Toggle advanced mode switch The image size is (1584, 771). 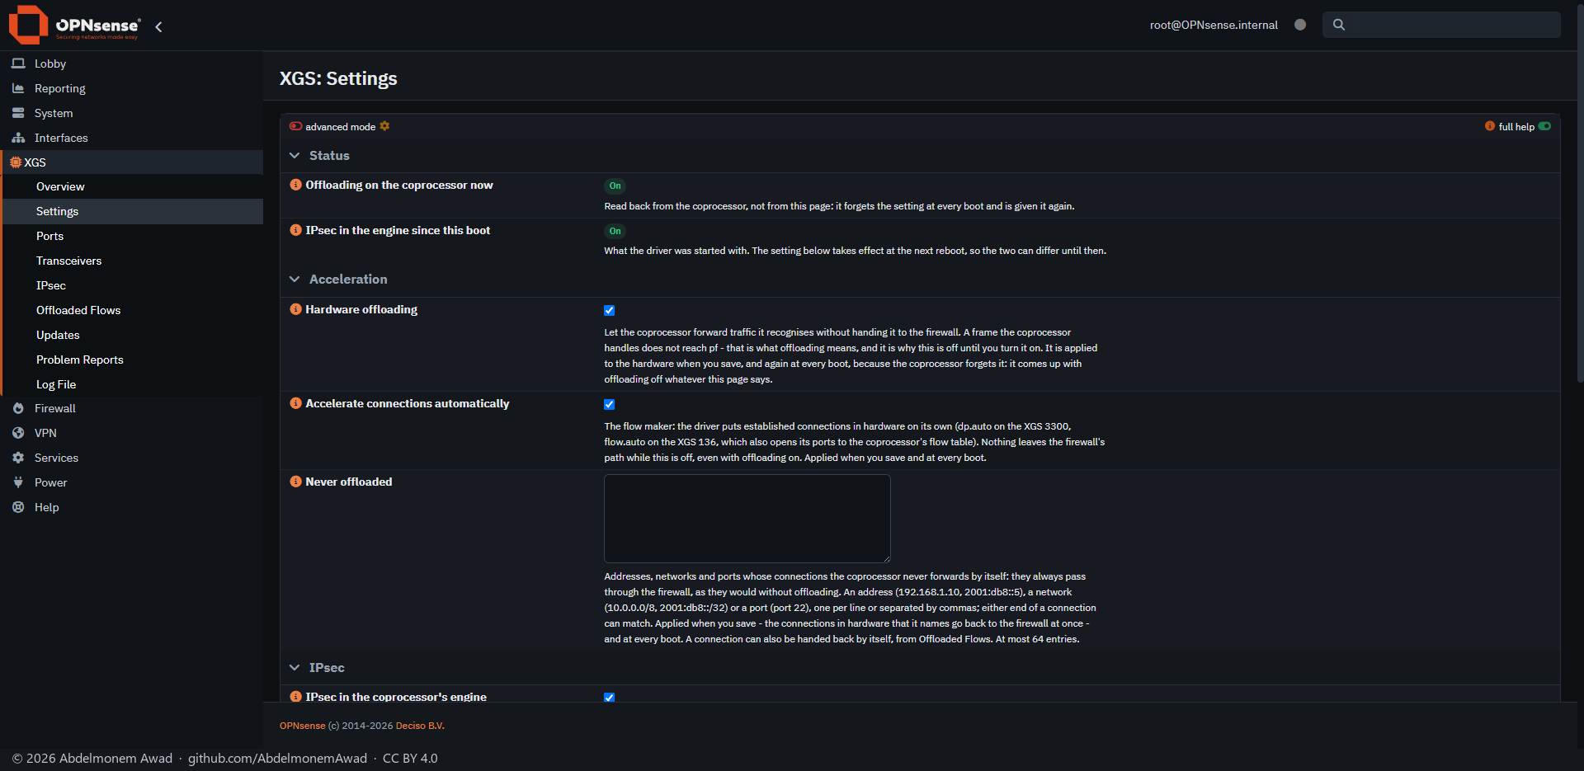pos(295,126)
